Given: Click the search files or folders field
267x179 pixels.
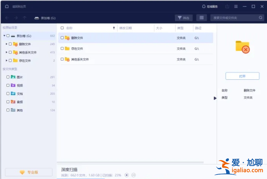Looking at the screenshot, I should [x=237, y=18].
